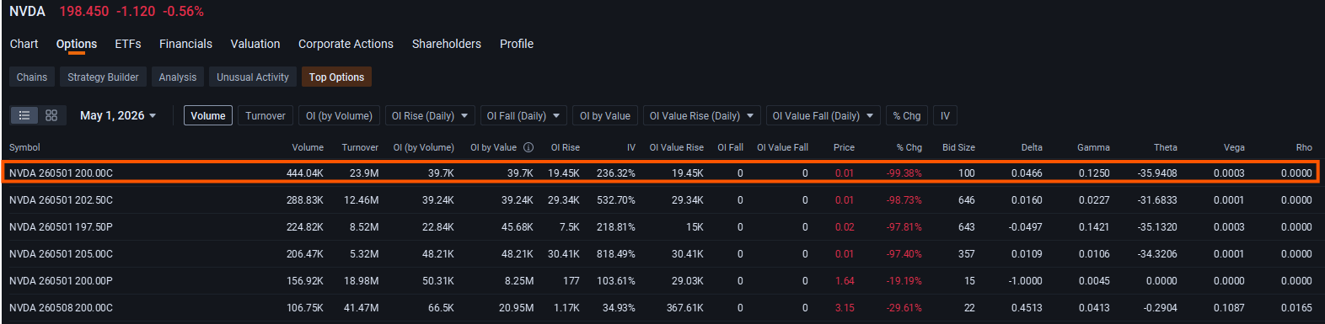Viewport: 1325px width, 324px height.
Task: Sort by the % Chg column header
Action: pos(909,147)
